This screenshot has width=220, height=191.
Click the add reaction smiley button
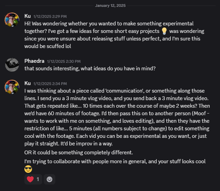tap(49, 179)
